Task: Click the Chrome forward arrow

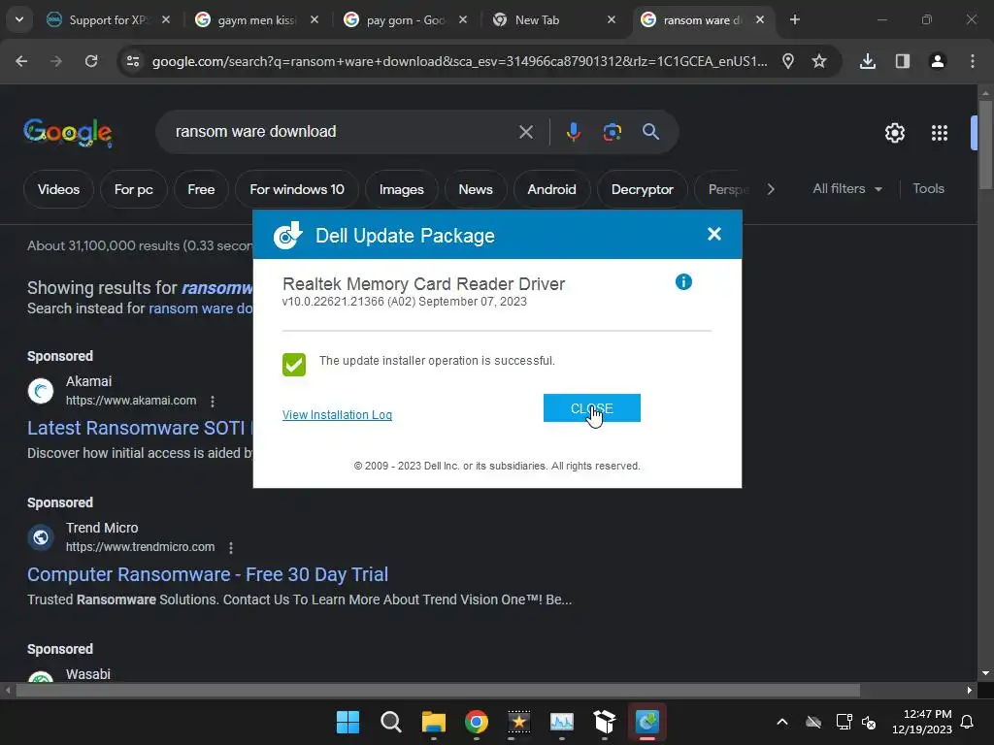Action: click(56, 61)
